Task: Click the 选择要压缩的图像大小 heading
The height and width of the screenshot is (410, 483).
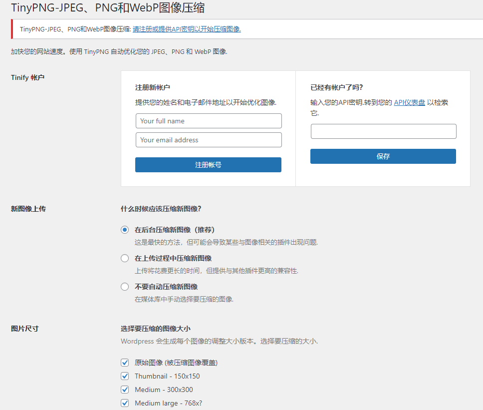Action: click(156, 329)
